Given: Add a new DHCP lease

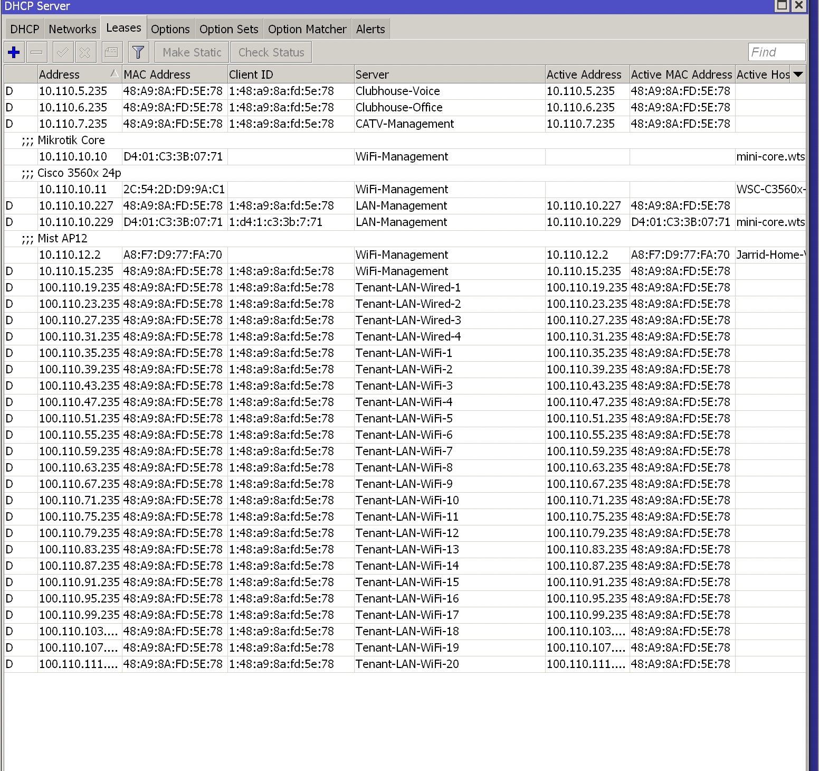Looking at the screenshot, I should coord(14,52).
